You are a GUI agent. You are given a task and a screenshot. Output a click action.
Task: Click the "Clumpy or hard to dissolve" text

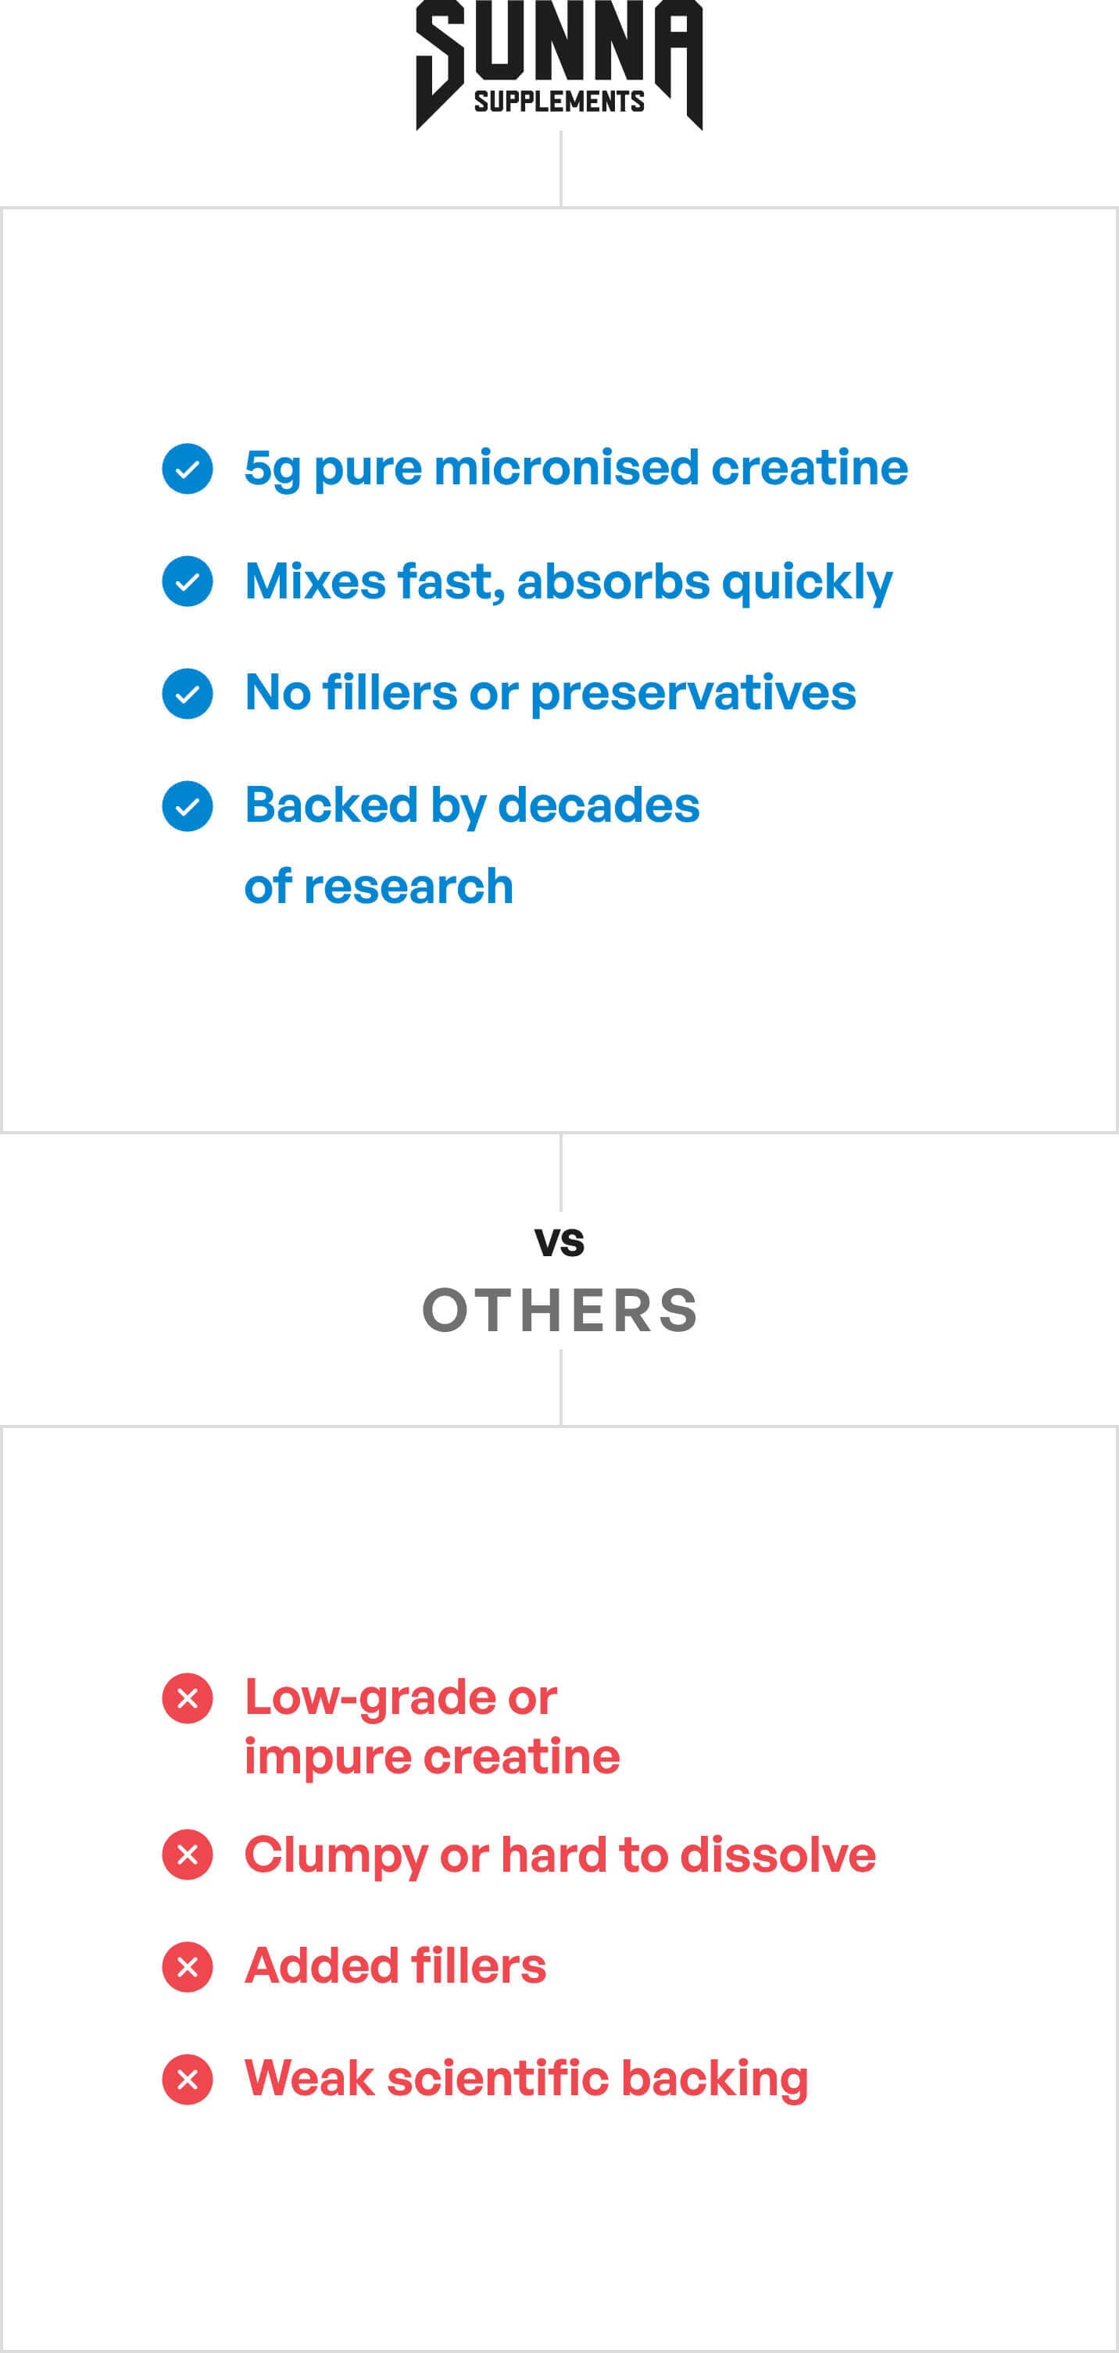tap(559, 1855)
